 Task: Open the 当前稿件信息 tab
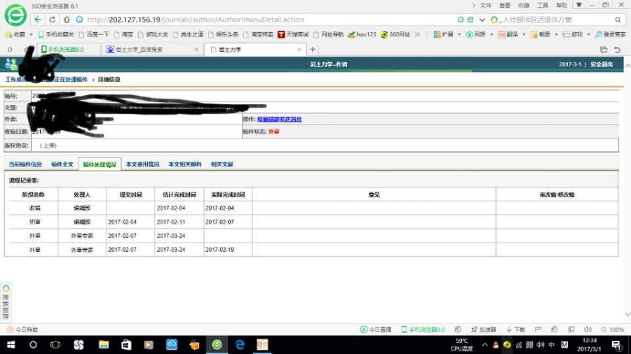tap(25, 164)
